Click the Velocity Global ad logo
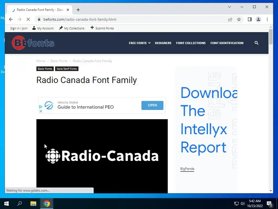Viewport: 278px width, 209px height. (49, 105)
